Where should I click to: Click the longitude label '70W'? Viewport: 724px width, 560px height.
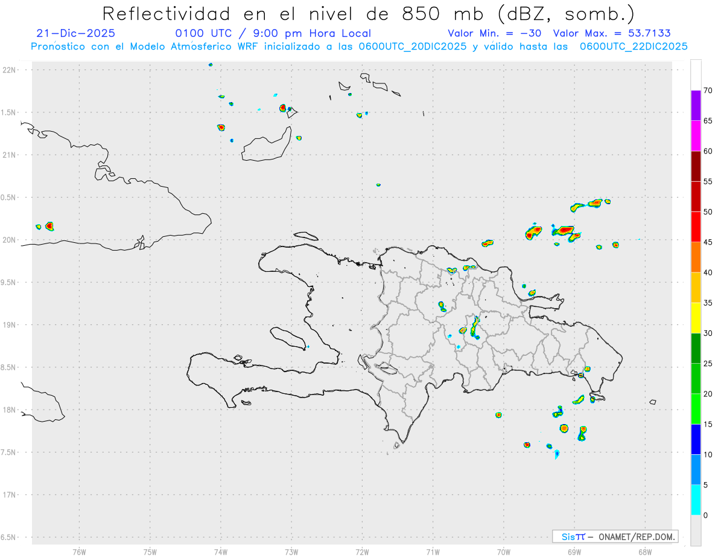(504, 552)
